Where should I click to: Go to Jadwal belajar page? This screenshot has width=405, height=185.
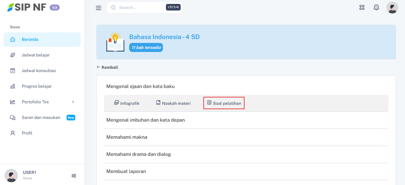(x=36, y=55)
